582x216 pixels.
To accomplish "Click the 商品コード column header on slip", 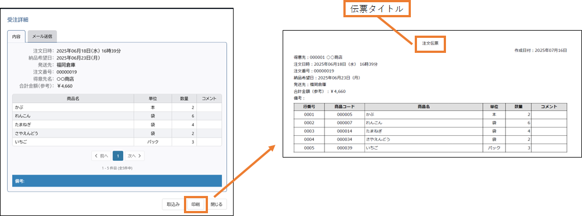I will [x=345, y=107].
